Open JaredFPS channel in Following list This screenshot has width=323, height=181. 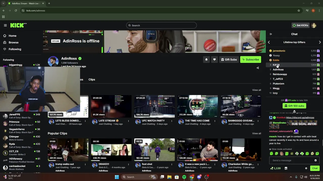coord(21,116)
